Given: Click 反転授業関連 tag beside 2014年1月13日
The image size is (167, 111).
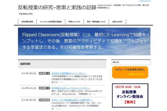Looking at the screenshot, I should pos(44,100).
